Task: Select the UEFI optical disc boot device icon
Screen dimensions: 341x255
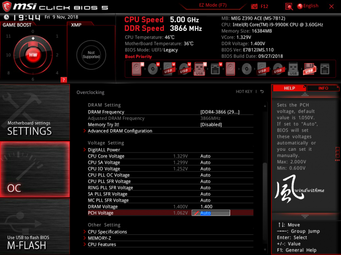Action: tap(153, 69)
